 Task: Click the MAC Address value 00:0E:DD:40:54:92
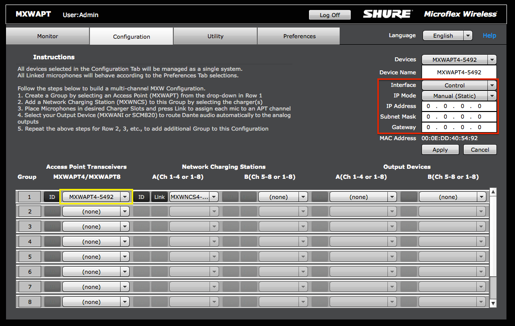450,138
